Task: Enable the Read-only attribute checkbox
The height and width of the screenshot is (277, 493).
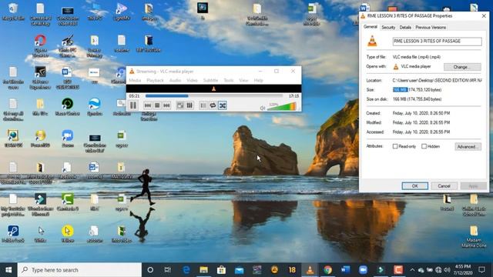Action: tap(395, 146)
